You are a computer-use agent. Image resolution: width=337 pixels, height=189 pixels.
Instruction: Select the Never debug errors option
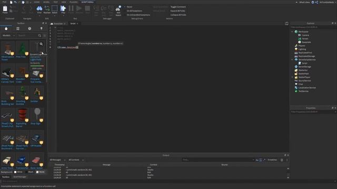pyautogui.click(x=130, y=7)
